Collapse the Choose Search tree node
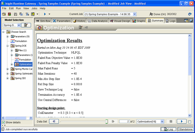Screen dimensions: 195x133 tap(3, 32)
